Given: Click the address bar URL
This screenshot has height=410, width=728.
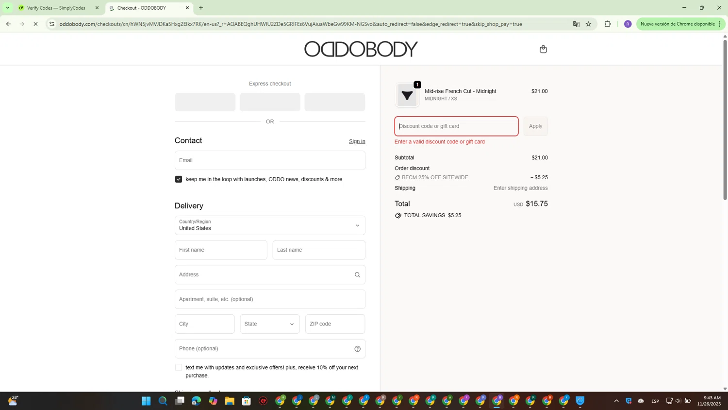Looking at the screenshot, I should coord(291,24).
